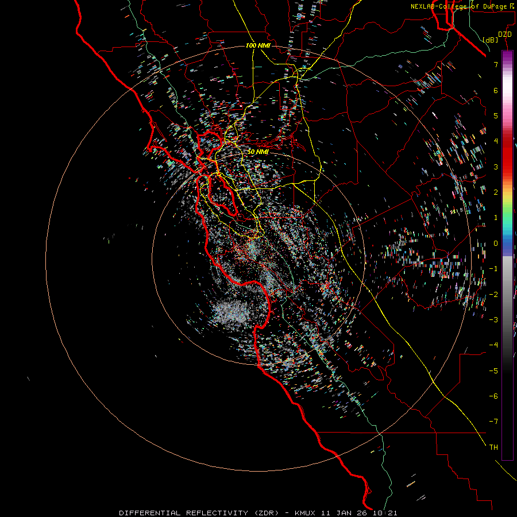Click the "KMUX" radar site identifier
517x517 pixels.
(305, 513)
